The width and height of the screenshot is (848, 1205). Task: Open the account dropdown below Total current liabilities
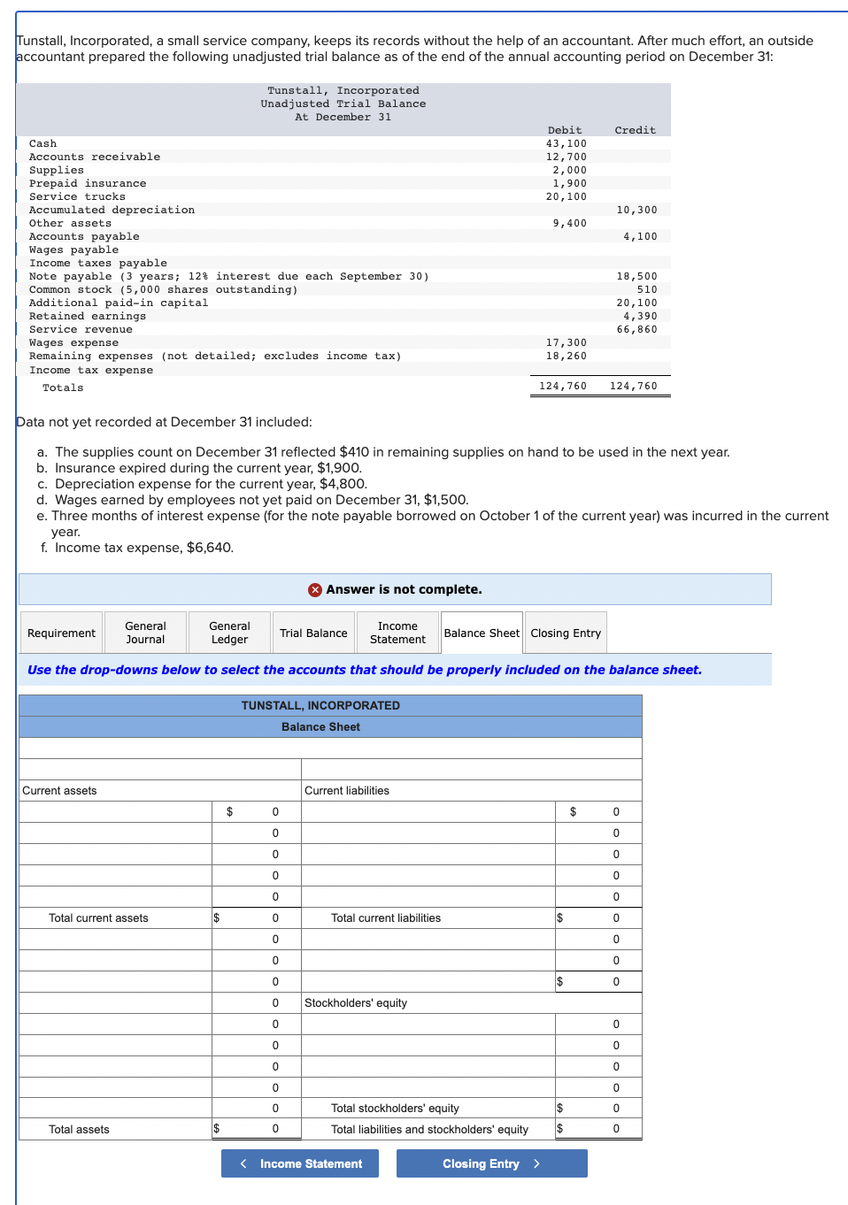point(428,939)
